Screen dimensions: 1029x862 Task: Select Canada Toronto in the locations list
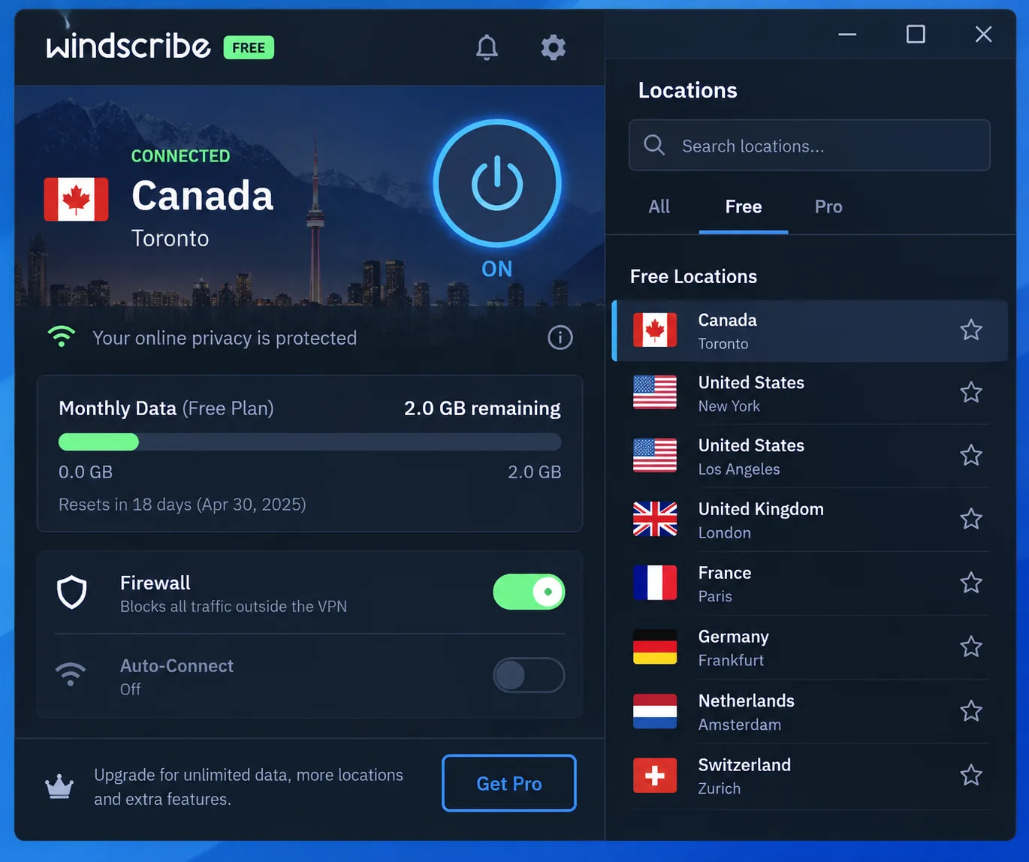pos(810,330)
